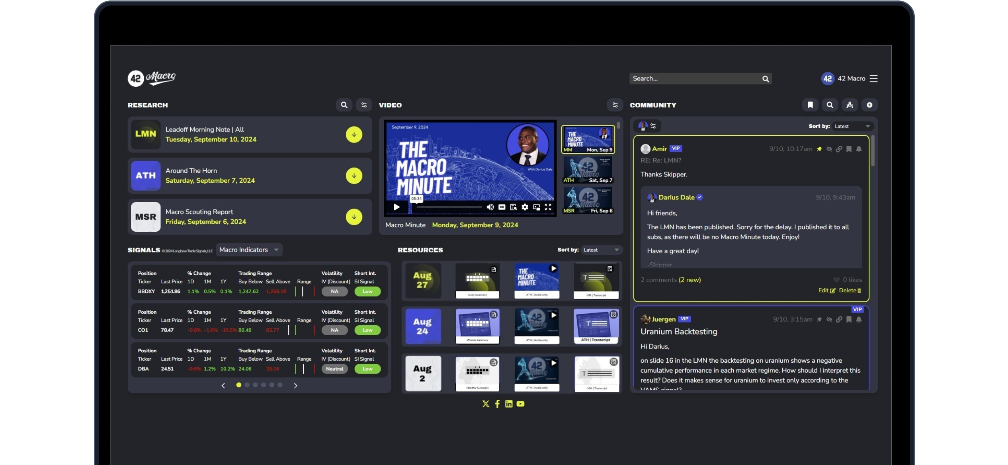Download the Macro Scouting Report
The height and width of the screenshot is (465, 1008).
click(354, 217)
